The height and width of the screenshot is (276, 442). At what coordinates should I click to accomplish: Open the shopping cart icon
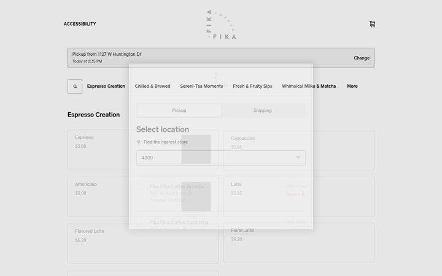tap(372, 24)
